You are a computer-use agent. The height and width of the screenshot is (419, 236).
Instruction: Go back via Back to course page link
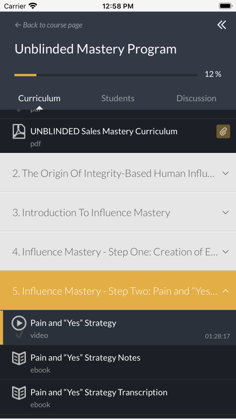pyautogui.click(x=49, y=25)
